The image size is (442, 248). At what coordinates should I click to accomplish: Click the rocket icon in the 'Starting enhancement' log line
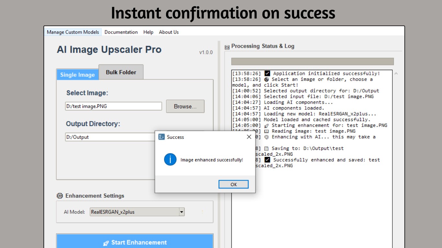(266, 125)
